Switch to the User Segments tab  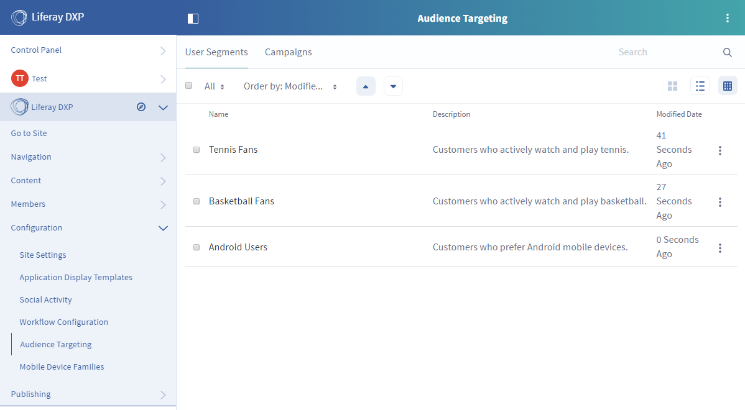216,52
